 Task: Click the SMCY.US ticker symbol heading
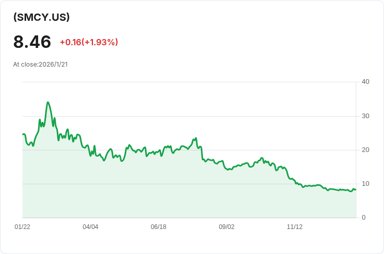(42, 17)
